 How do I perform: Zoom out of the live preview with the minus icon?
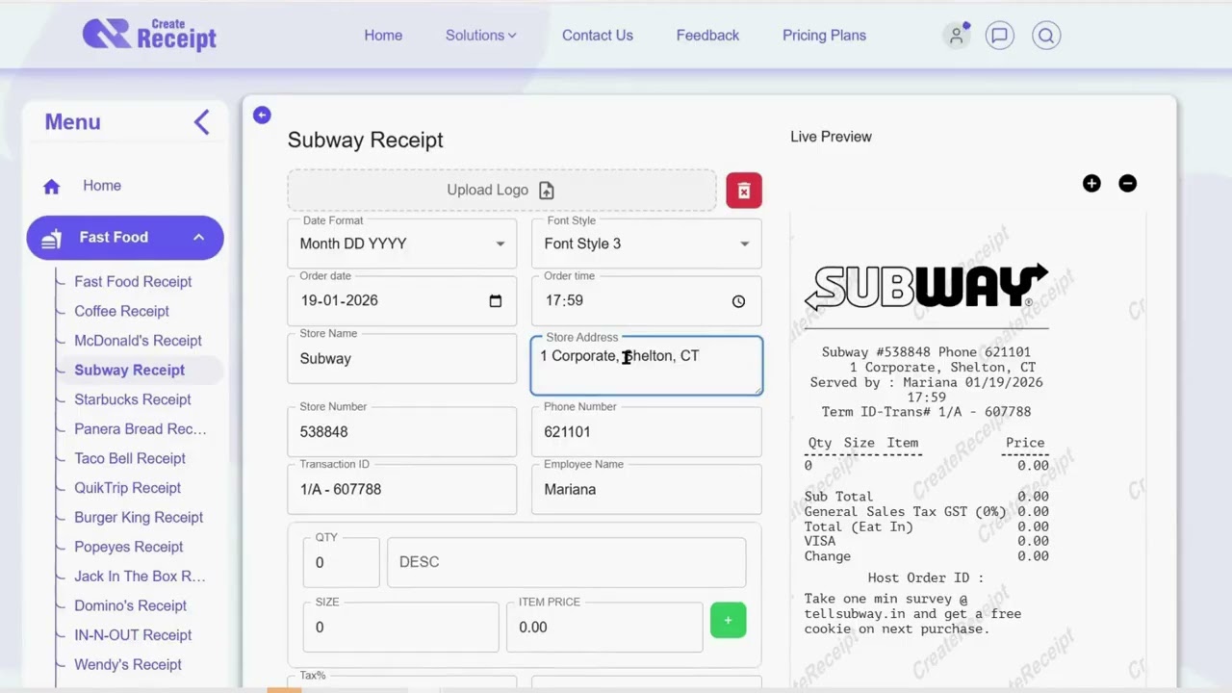(1127, 183)
